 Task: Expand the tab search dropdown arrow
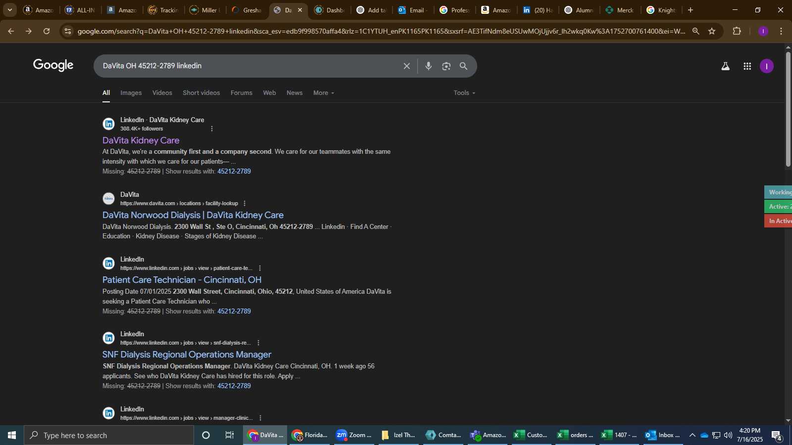click(x=9, y=10)
